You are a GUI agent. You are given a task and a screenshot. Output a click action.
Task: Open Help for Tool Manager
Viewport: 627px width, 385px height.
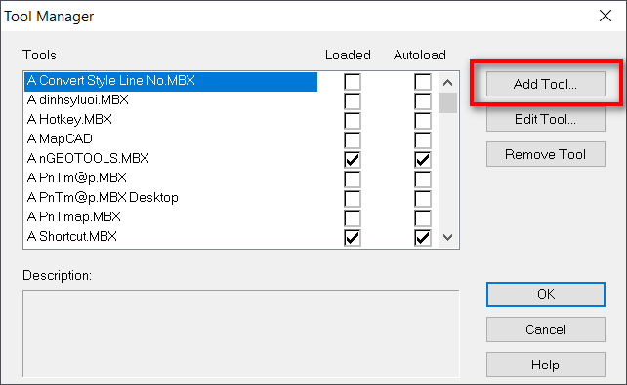pos(545,365)
